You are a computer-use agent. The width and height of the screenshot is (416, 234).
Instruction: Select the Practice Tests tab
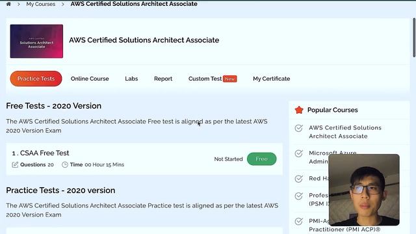click(x=36, y=79)
